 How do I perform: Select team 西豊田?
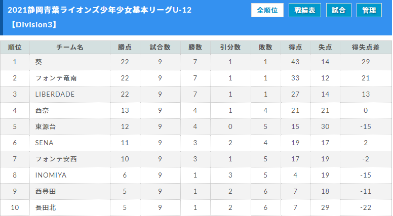(46, 191)
